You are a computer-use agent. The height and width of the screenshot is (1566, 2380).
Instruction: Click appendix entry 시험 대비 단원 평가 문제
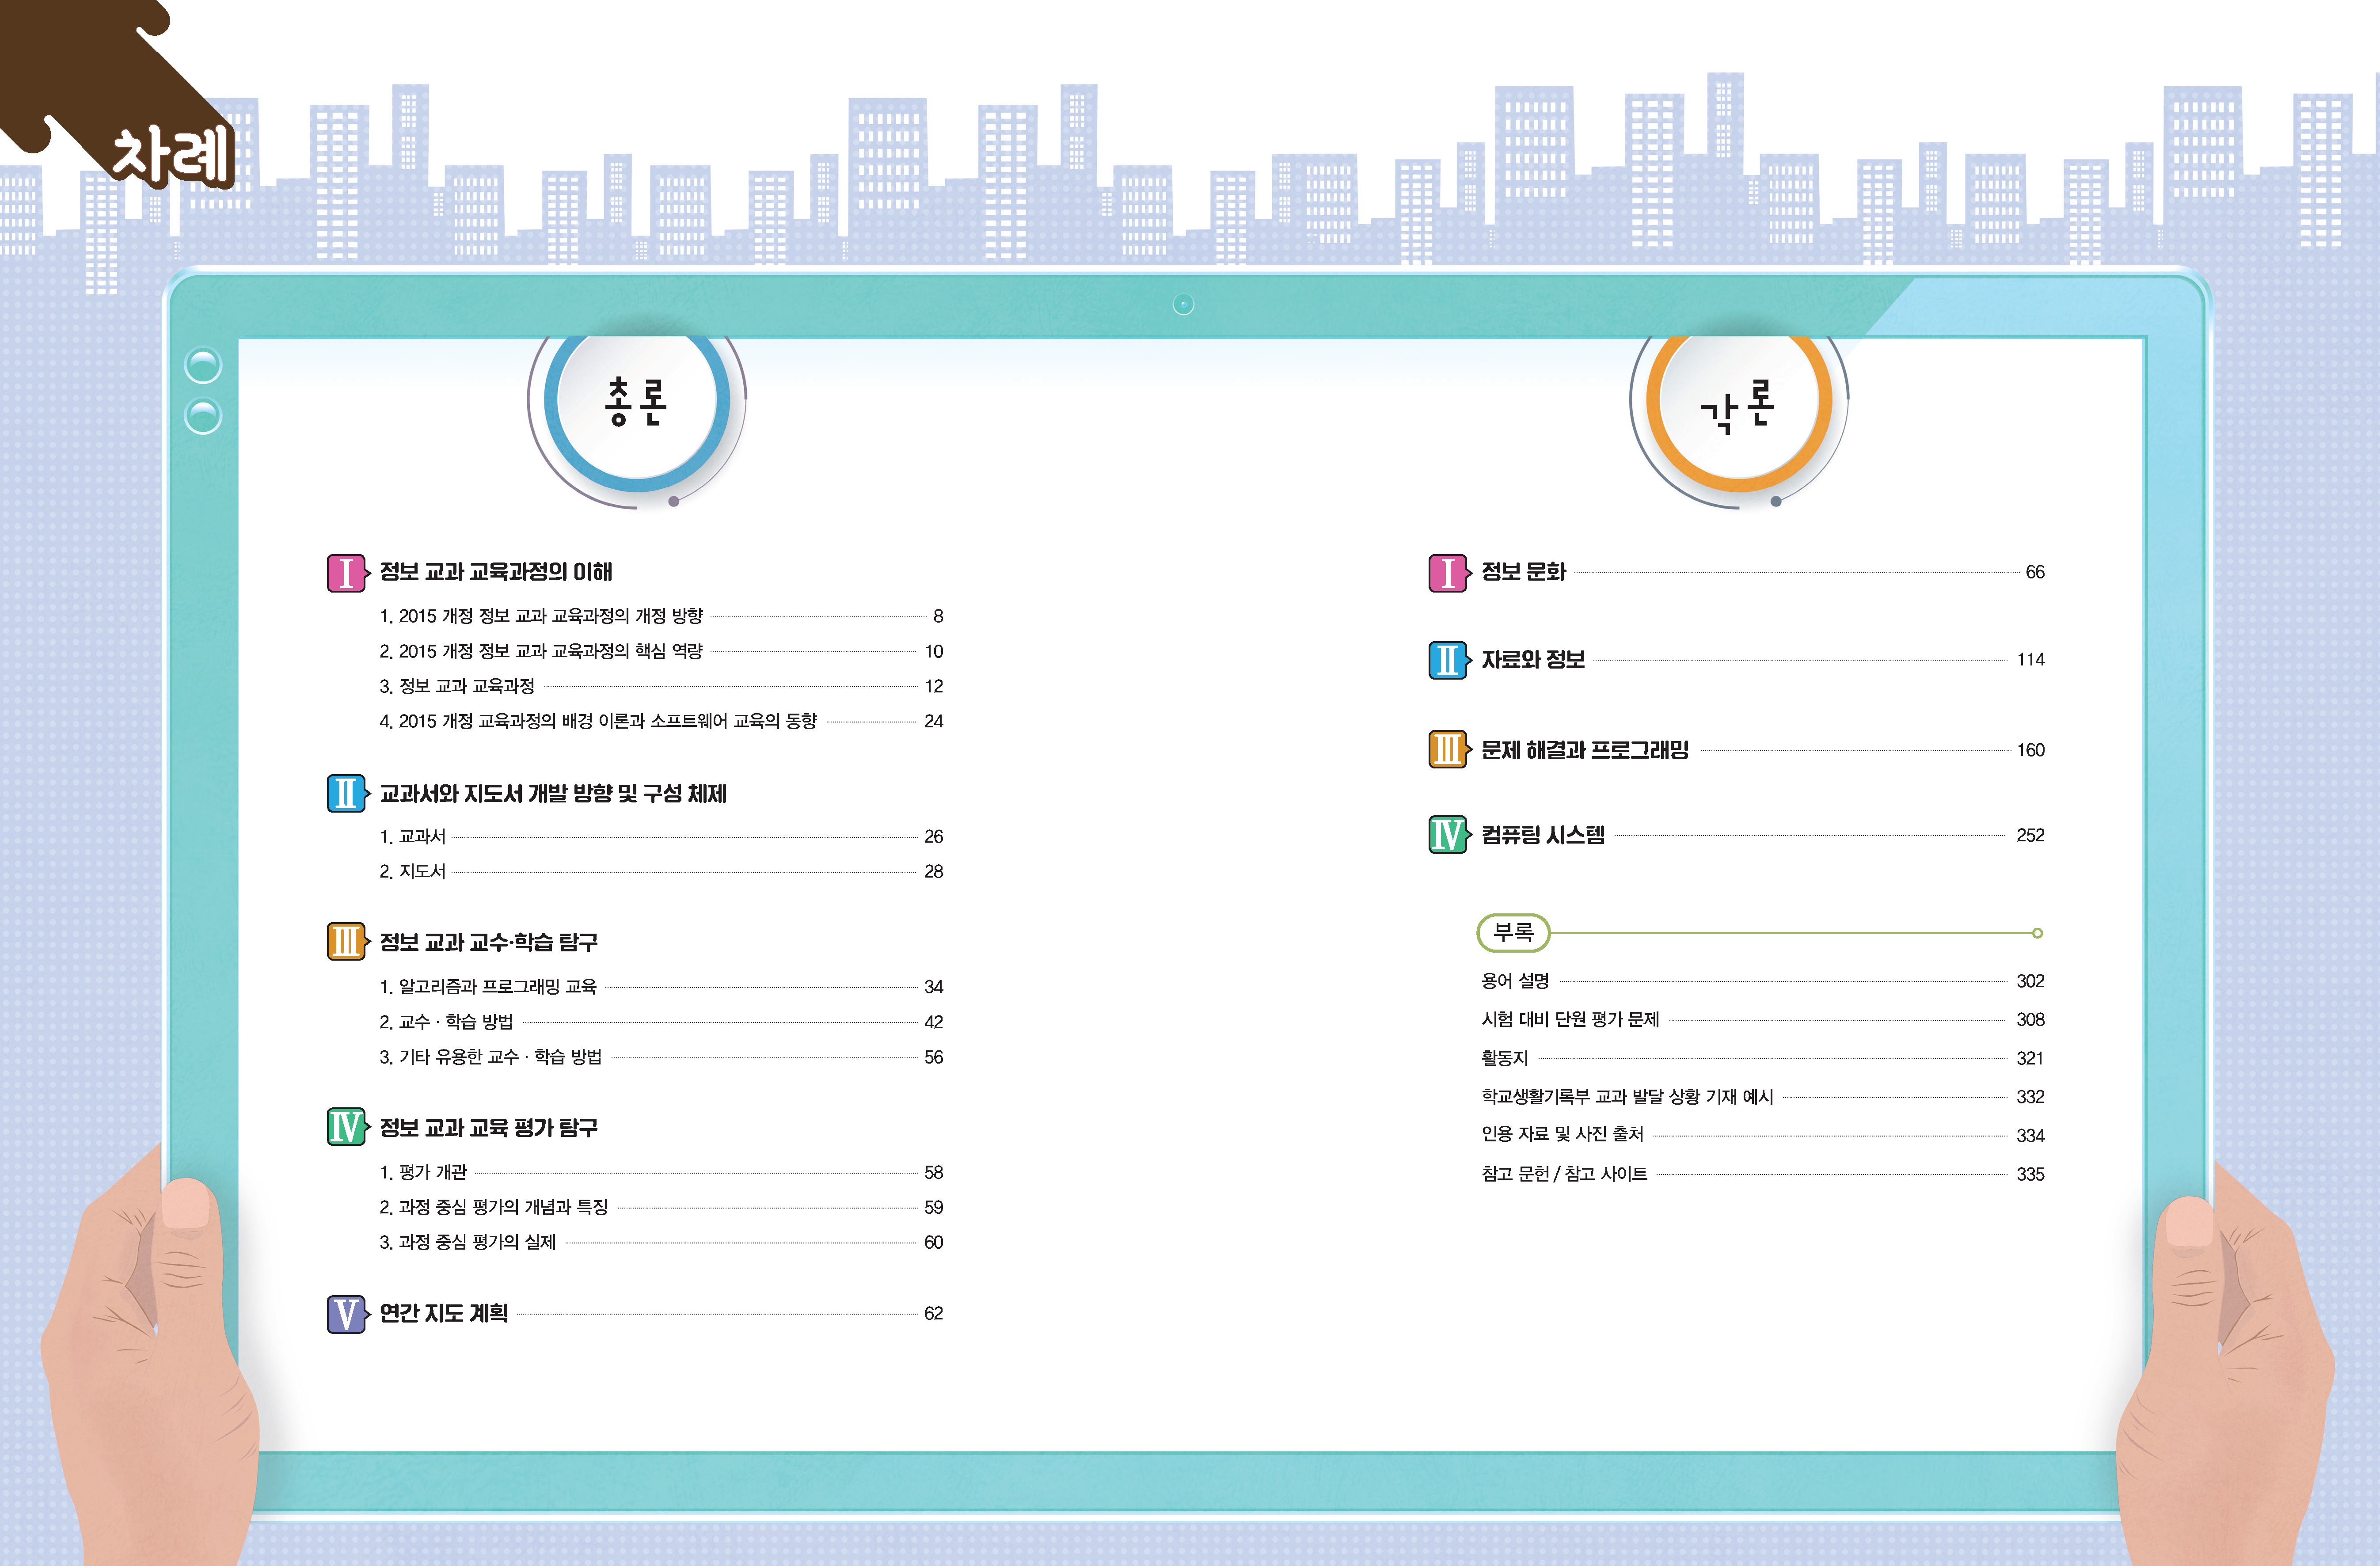point(1570,1019)
